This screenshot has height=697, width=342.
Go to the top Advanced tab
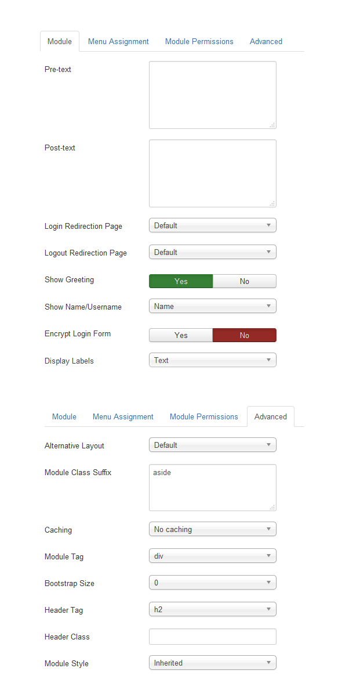266,41
